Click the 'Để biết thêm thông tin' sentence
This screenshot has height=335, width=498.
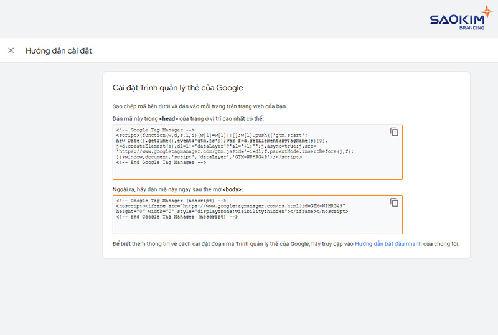[x=286, y=244]
